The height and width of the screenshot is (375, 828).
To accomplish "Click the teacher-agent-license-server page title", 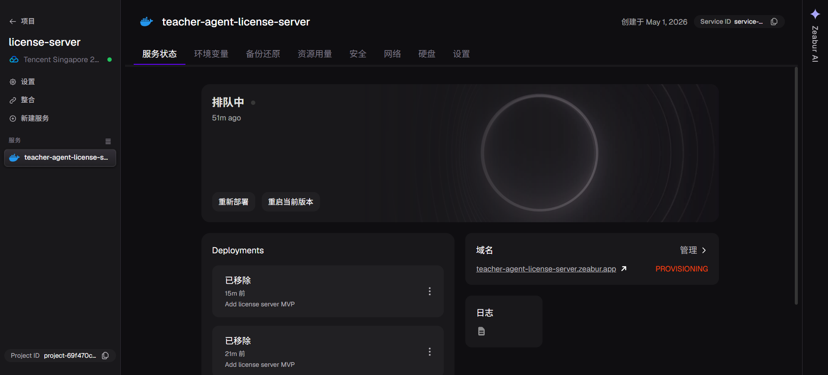I will coord(236,22).
